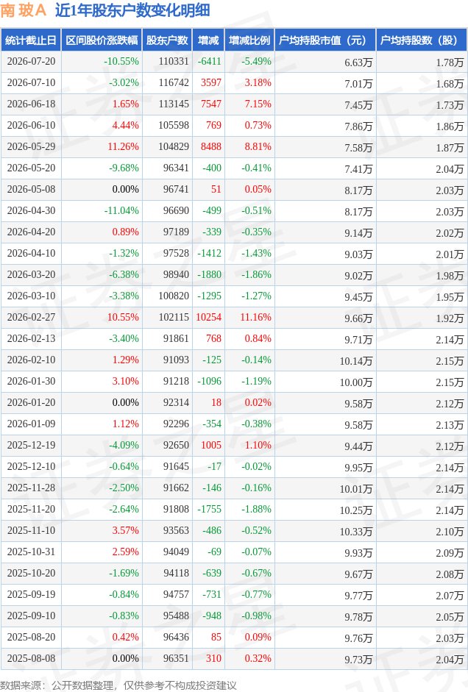Click the 增减比例 column header
The height and width of the screenshot is (692, 468).
249,40
